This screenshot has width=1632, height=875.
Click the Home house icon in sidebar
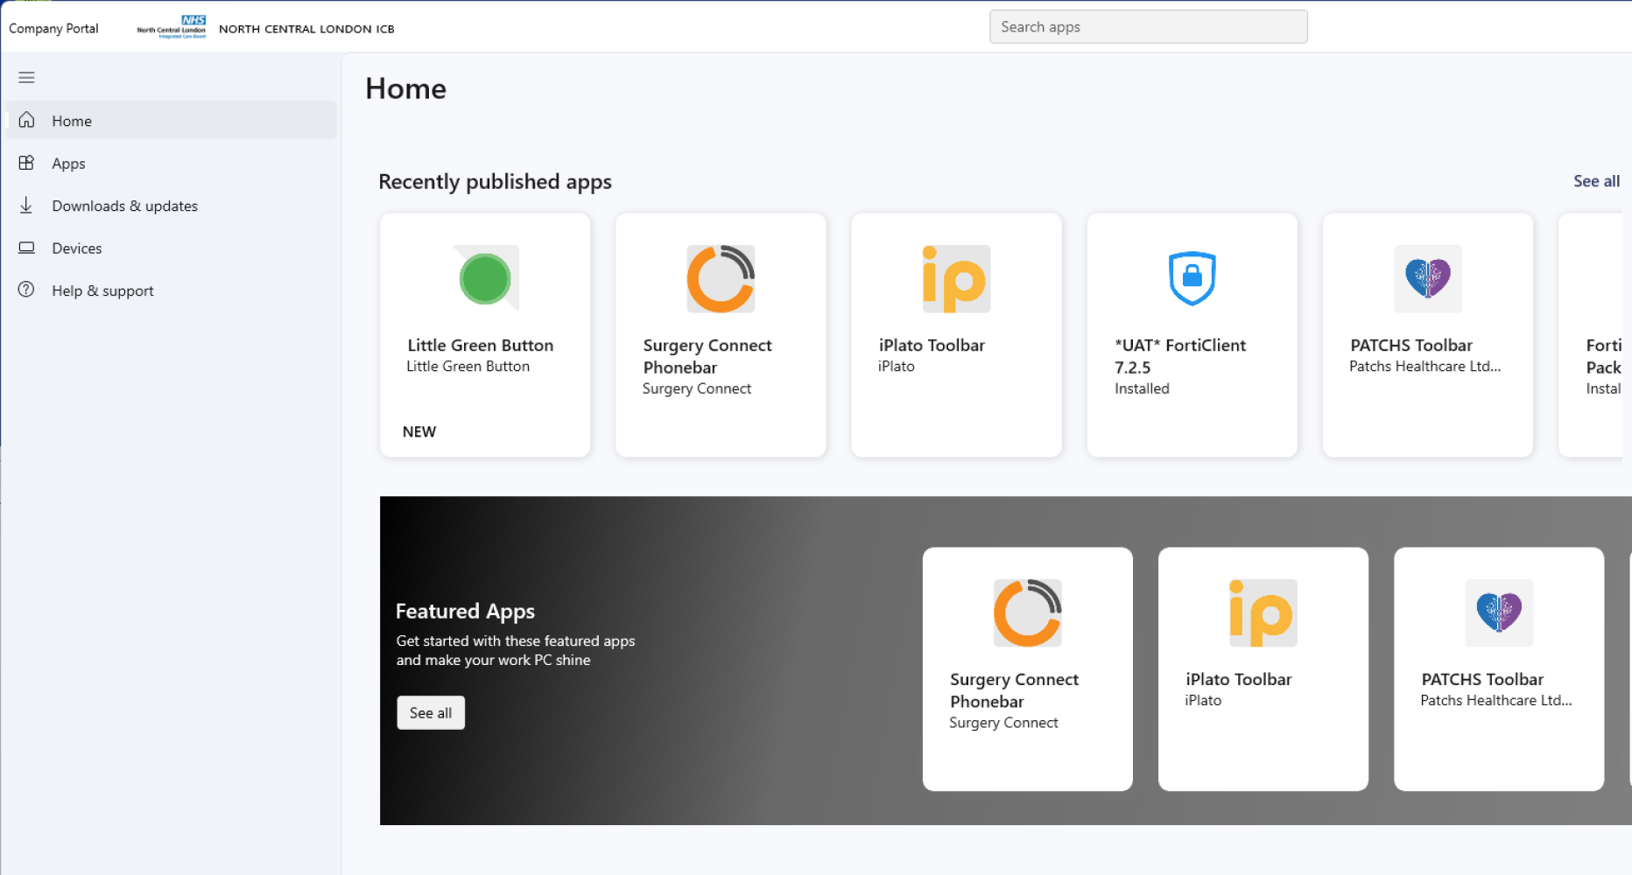(x=27, y=120)
